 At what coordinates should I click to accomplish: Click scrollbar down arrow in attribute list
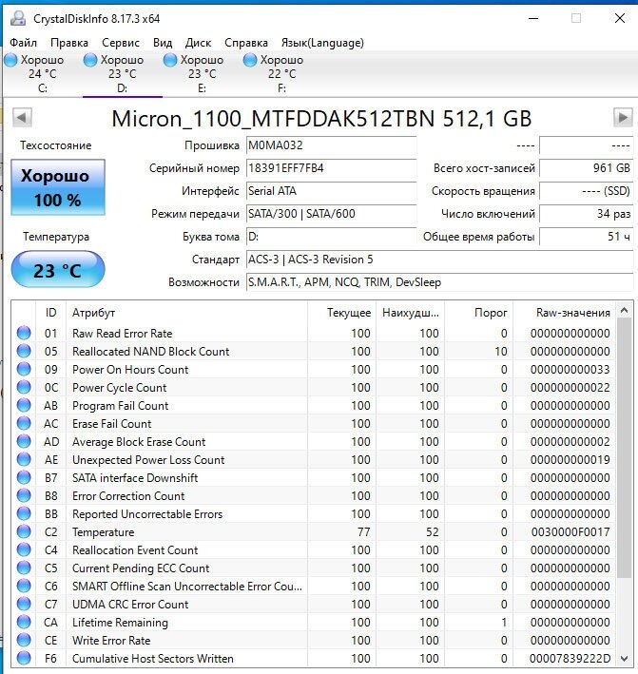(x=625, y=659)
